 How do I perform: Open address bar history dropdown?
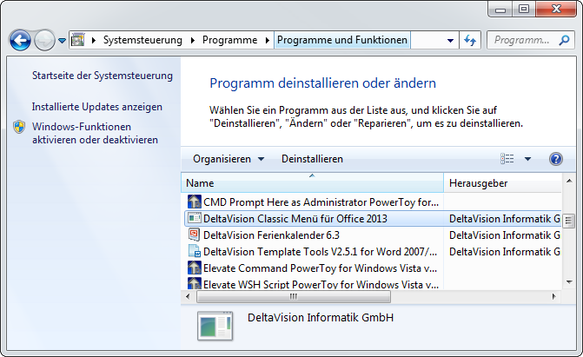coord(450,40)
